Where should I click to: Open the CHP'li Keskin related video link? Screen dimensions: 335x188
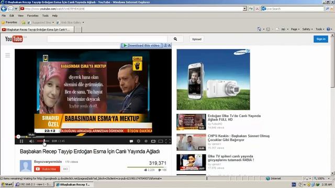pos(239,138)
